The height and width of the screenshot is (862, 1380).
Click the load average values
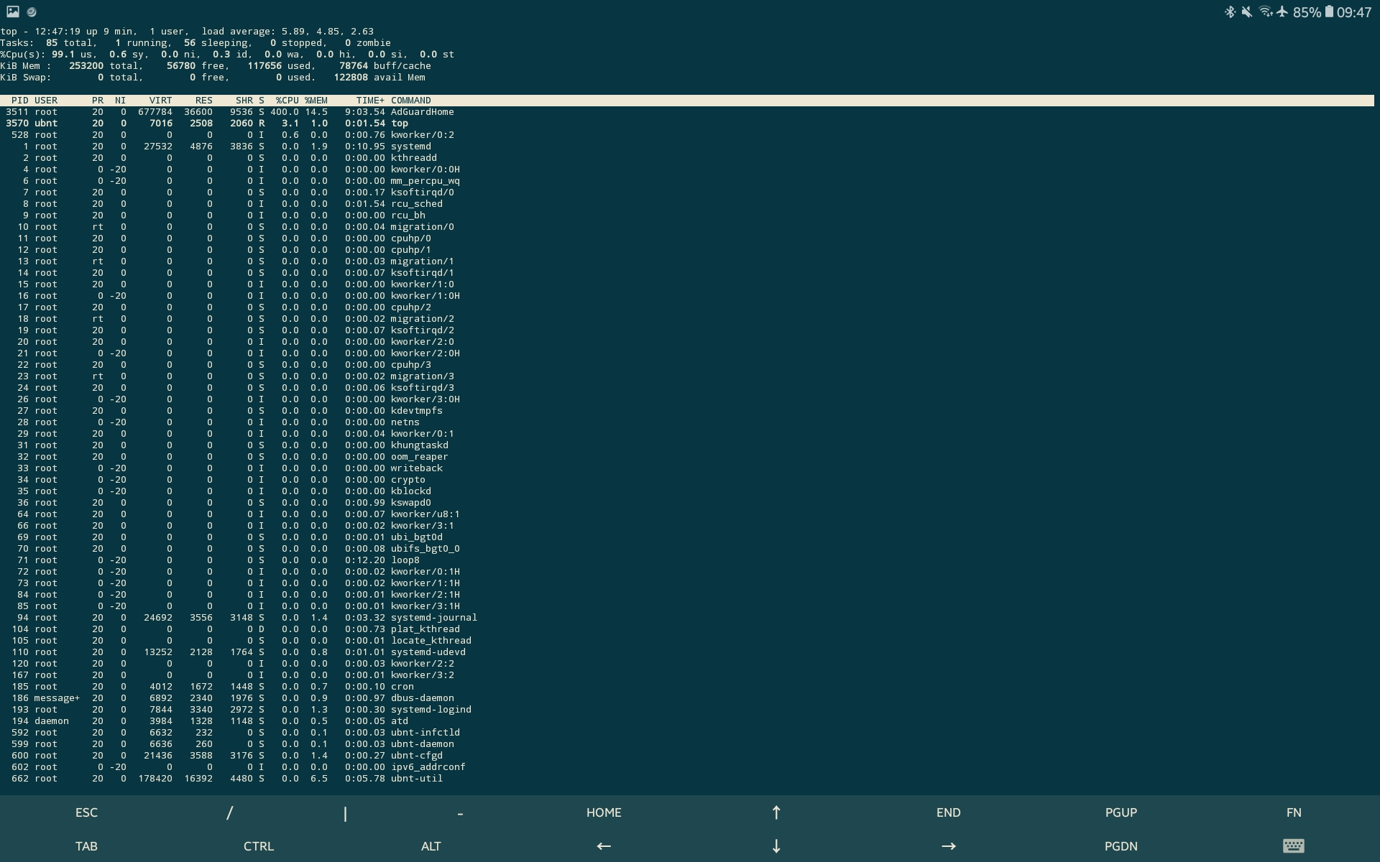tap(328, 32)
